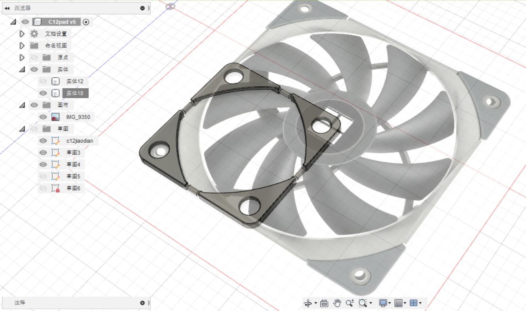Viewport: 526px width, 311px height.
Task: Click the c12jiaodian sketch icon
Action: tap(55, 141)
